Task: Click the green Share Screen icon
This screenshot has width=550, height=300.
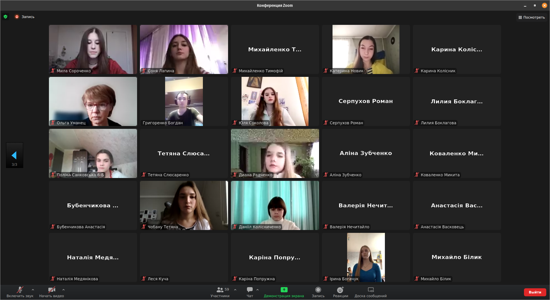Action: [284, 290]
